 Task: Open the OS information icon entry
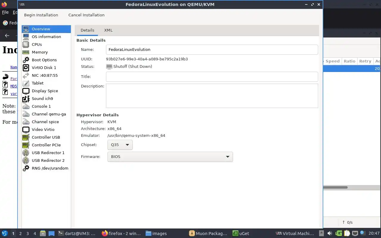(26, 37)
